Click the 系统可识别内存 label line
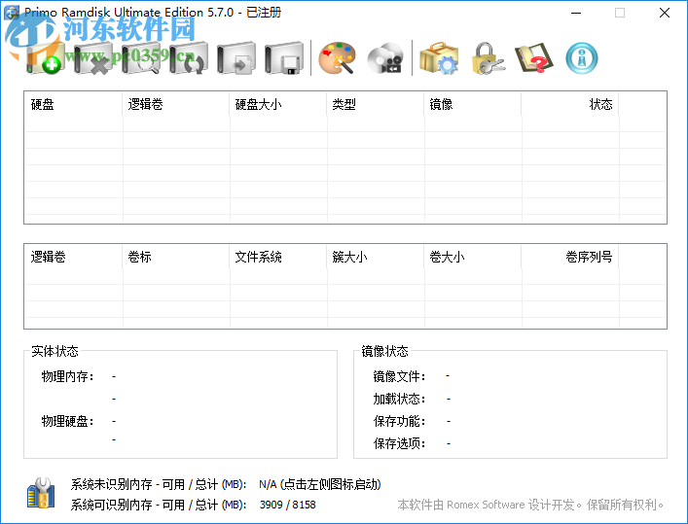This screenshot has width=688, height=524. pos(159,505)
